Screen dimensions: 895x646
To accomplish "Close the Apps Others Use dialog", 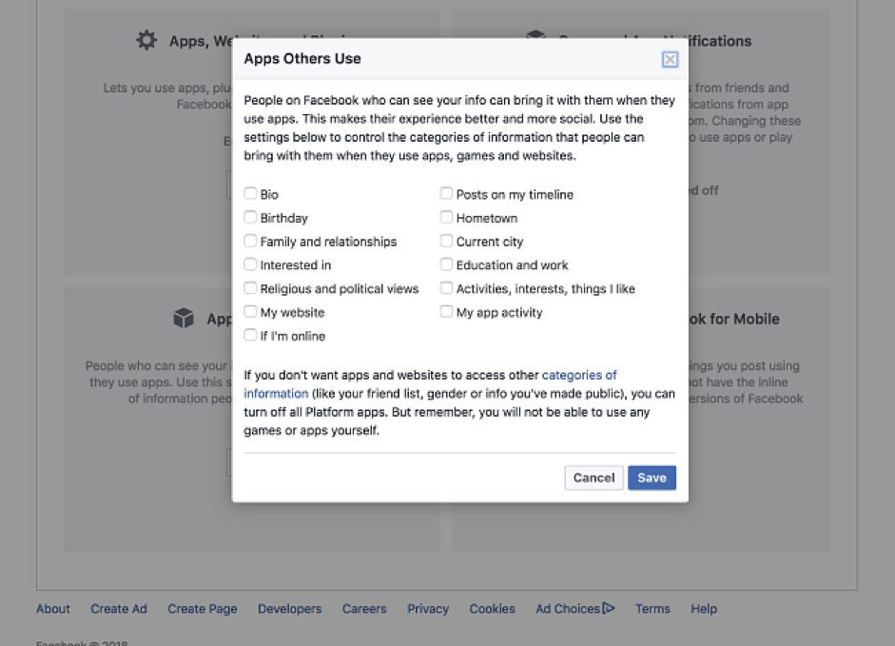I will point(670,60).
